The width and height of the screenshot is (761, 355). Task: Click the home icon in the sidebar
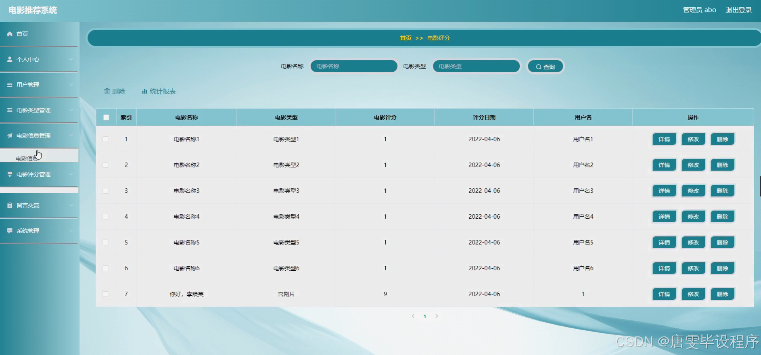[x=10, y=34]
